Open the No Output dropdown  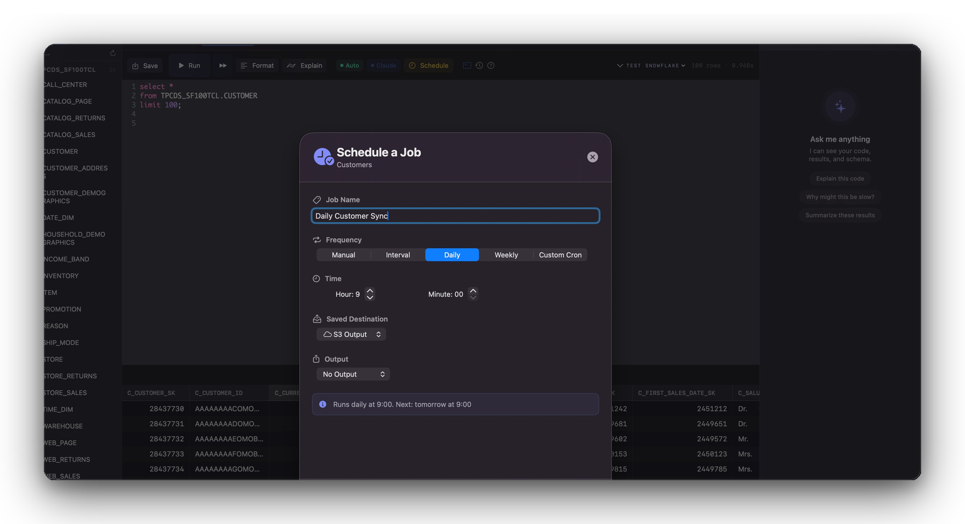[x=353, y=374]
